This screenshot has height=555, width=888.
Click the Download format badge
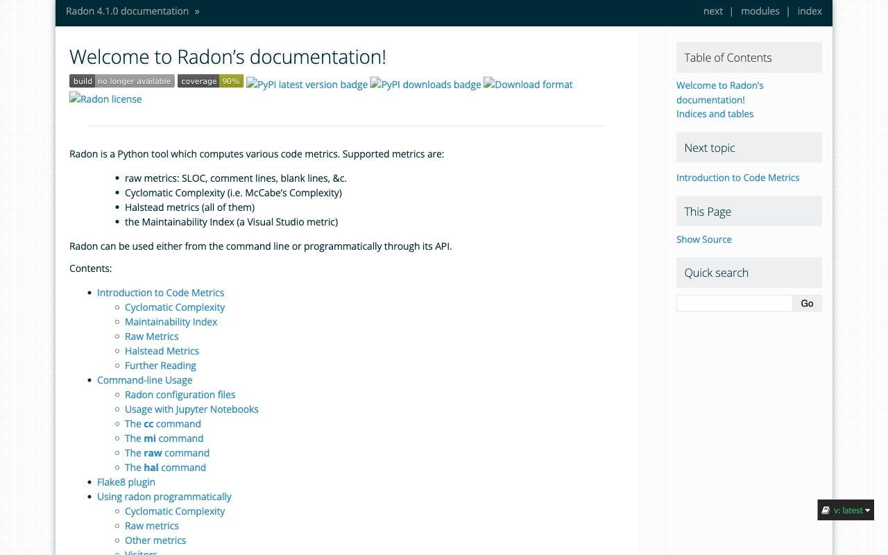click(x=528, y=84)
